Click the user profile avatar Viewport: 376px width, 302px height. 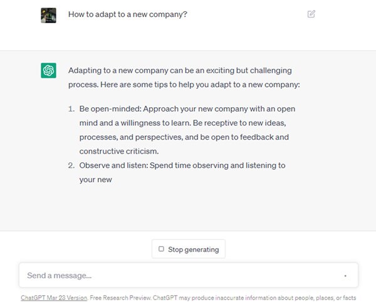pyautogui.click(x=49, y=15)
